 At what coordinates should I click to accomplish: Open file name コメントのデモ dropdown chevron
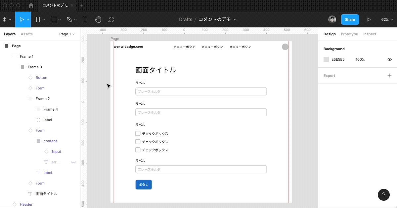tap(235, 19)
